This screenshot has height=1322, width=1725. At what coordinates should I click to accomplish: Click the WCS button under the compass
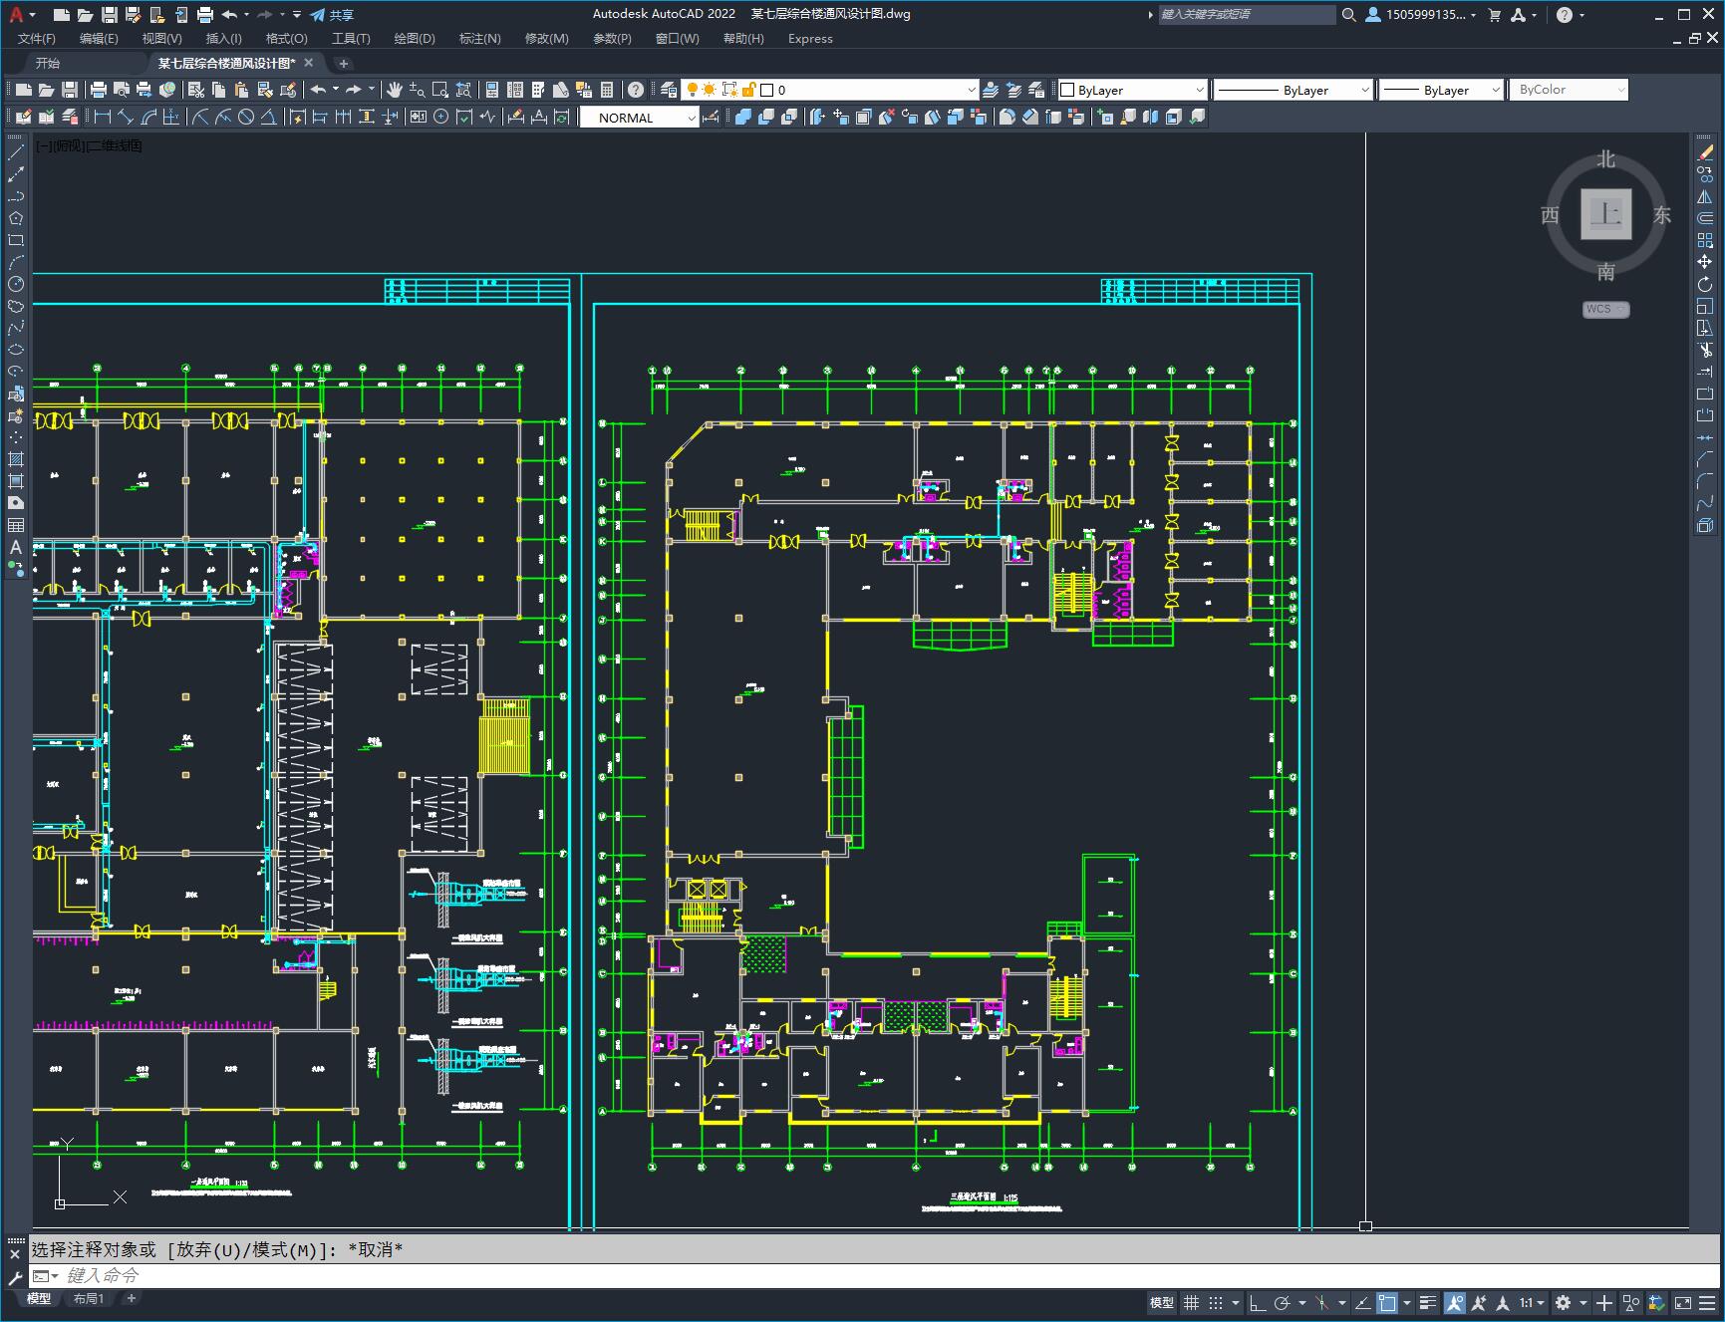pos(1604,309)
